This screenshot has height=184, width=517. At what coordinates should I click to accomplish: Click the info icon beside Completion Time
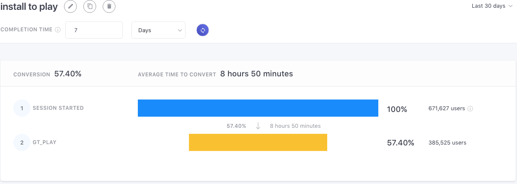click(58, 30)
